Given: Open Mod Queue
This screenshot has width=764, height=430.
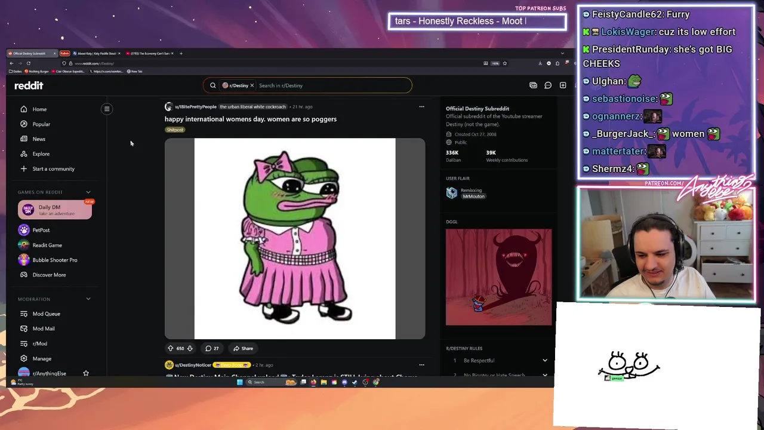Looking at the screenshot, I should pos(46,314).
